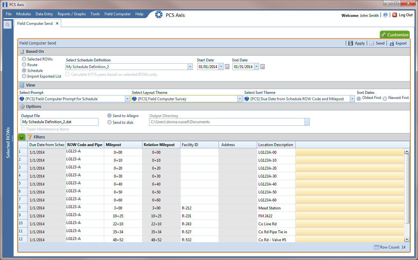
Task: Click the R-527 facility ID cell
Action: (199, 232)
